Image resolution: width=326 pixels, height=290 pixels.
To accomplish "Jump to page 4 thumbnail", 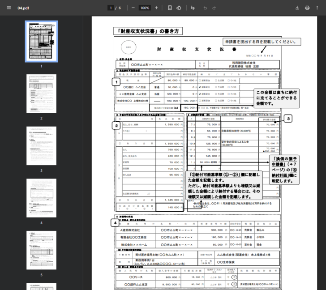I will tap(41, 198).
